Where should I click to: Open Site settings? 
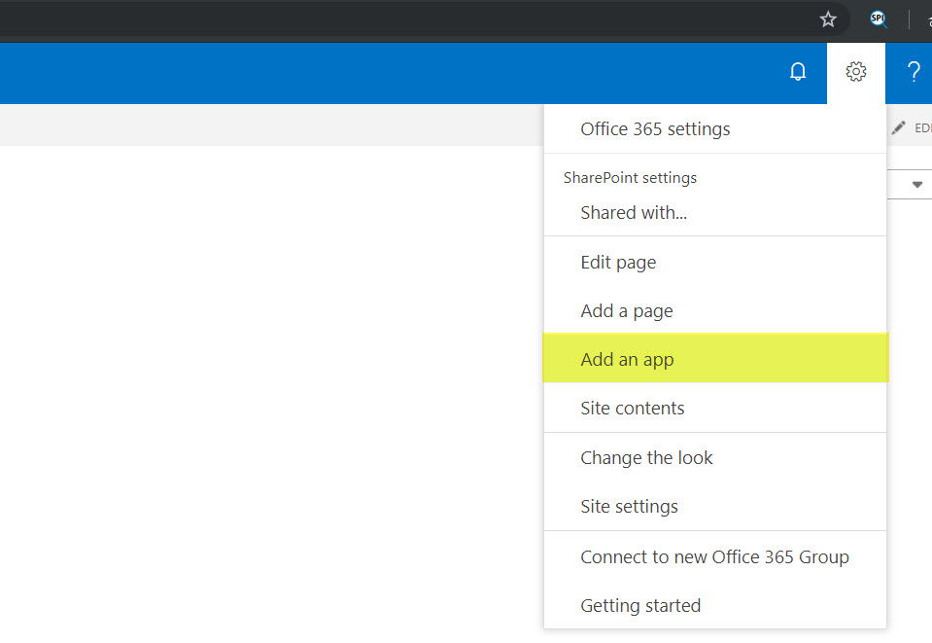715,506
